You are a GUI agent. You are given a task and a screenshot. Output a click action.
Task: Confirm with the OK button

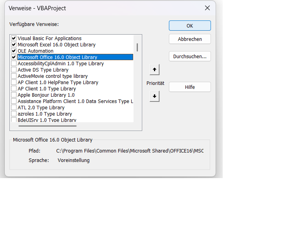[190, 26]
